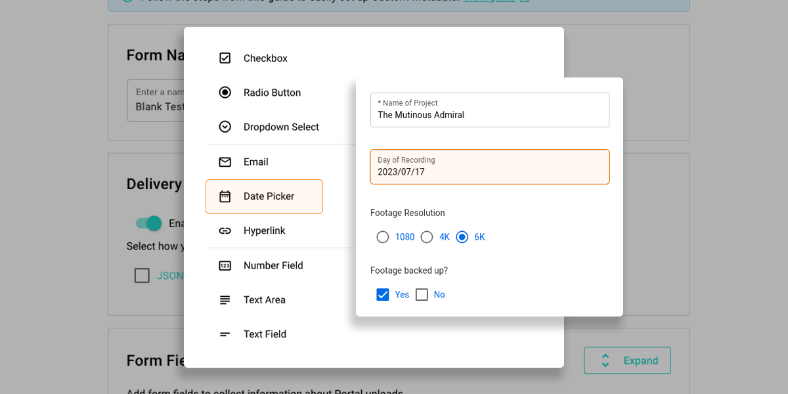Select the Checkbox field type icon
This screenshot has height=394, width=788.
[225, 58]
